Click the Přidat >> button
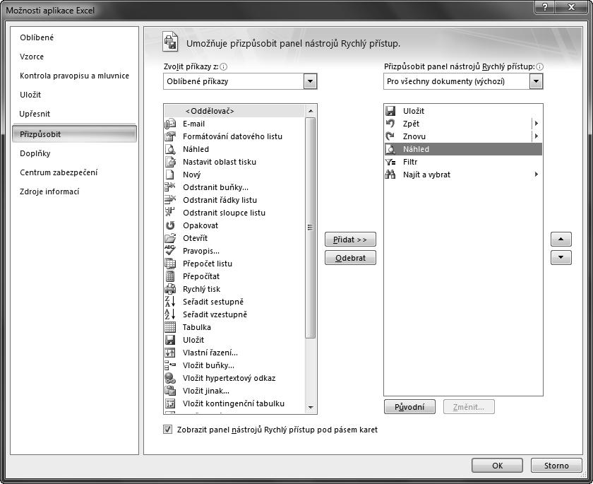Image resolution: width=593 pixels, height=484 pixels. 350,240
